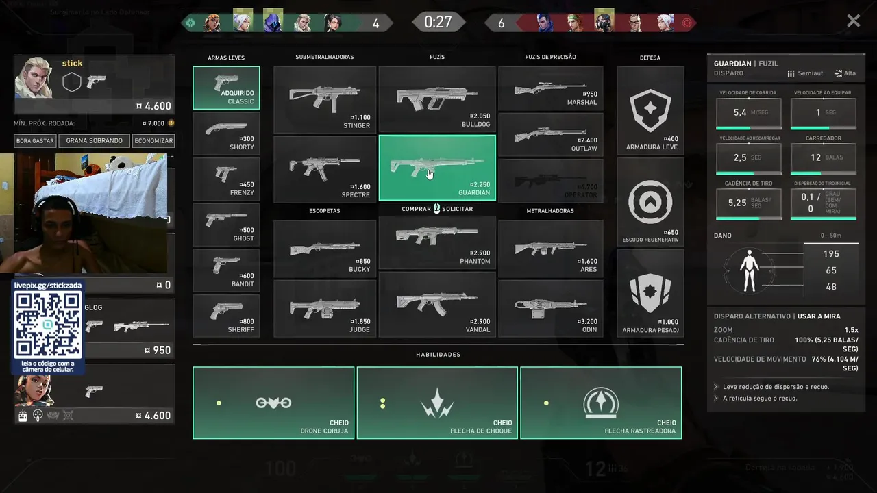Screen dimensions: 877x493
Task: Click the Habilidades section header
Action: point(438,355)
